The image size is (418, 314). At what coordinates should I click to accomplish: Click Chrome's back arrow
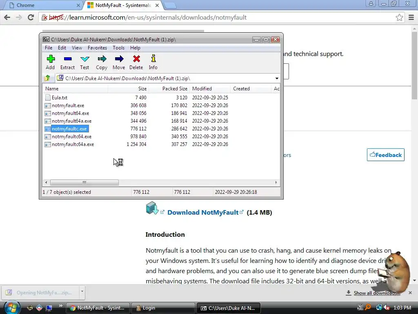7,17
